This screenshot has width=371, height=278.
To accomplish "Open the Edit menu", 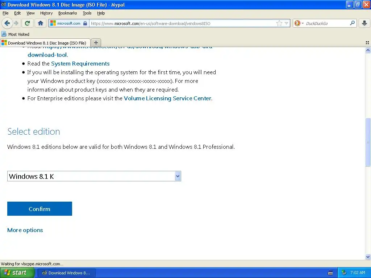I will click(x=17, y=13).
